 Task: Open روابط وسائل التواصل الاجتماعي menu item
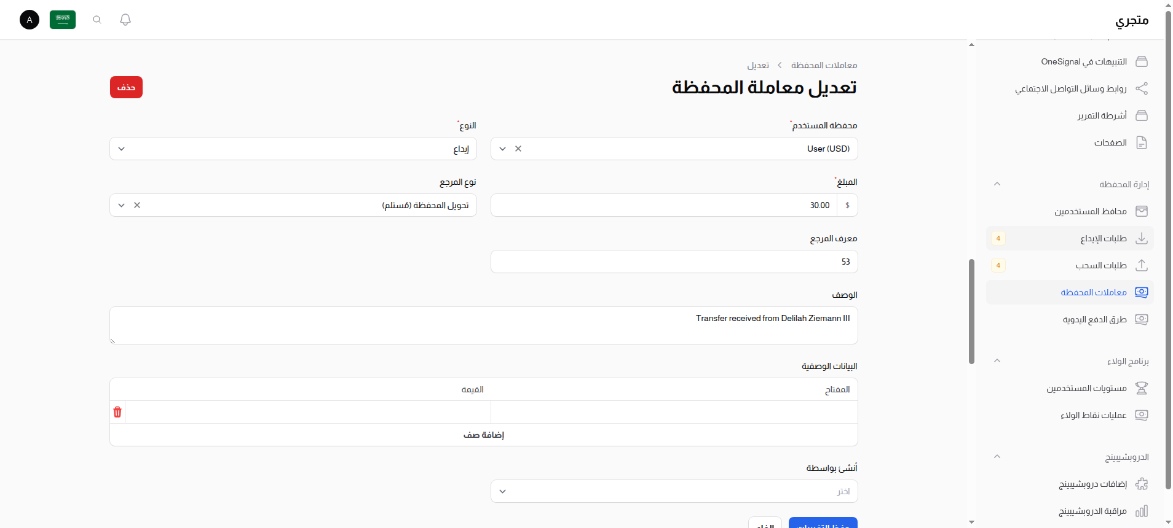pyautogui.click(x=1071, y=88)
